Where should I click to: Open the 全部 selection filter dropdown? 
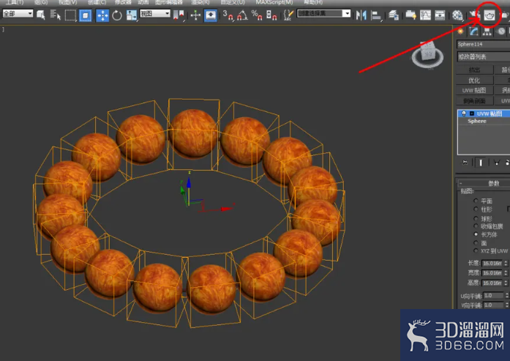point(18,14)
